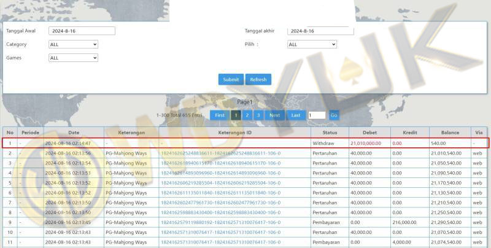Switch to page 2 of results
Viewport: 491px width, 248px height.
coord(247,115)
